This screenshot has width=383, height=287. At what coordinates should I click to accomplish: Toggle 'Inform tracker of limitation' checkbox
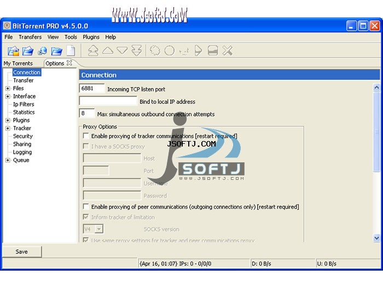click(86, 216)
